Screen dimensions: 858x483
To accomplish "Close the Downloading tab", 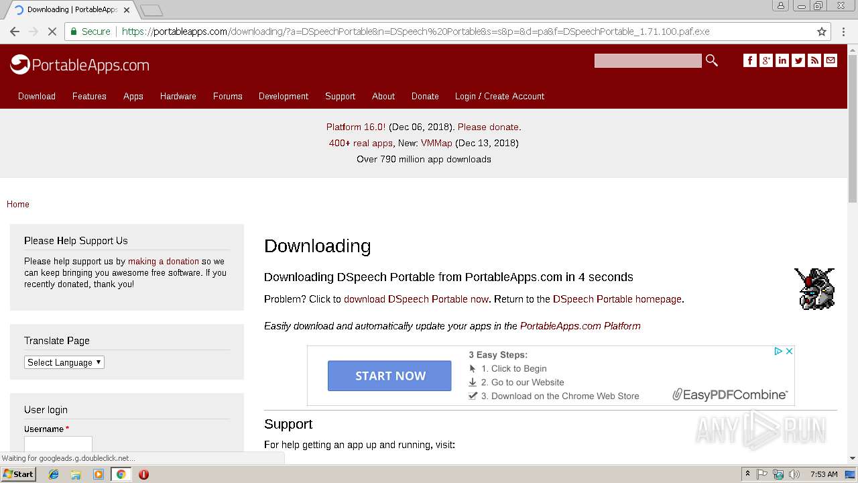I will pyautogui.click(x=127, y=10).
